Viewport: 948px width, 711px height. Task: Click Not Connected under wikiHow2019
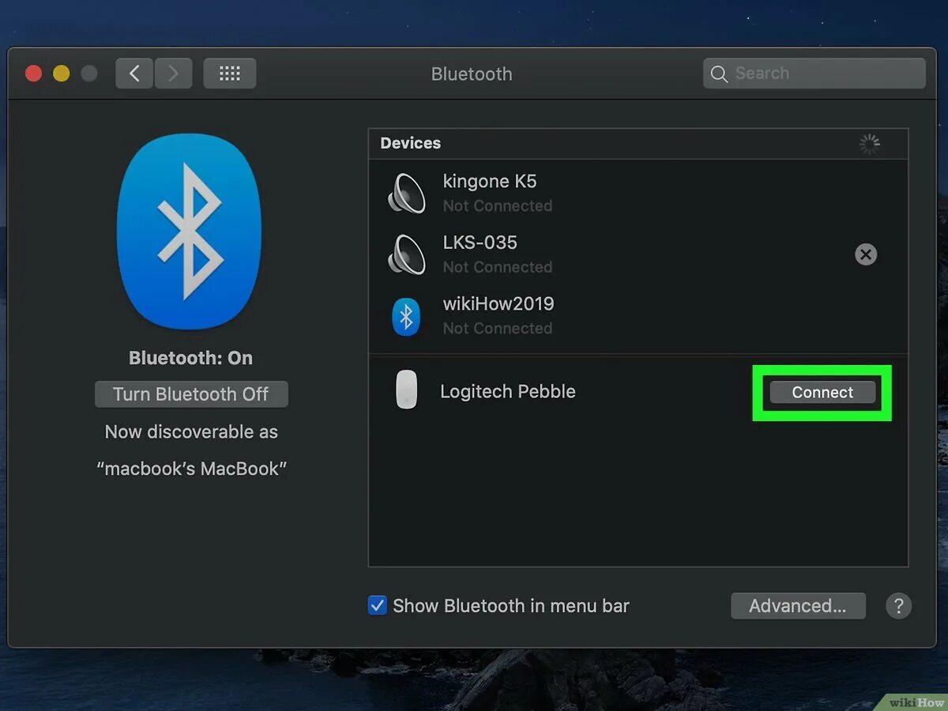click(x=498, y=328)
